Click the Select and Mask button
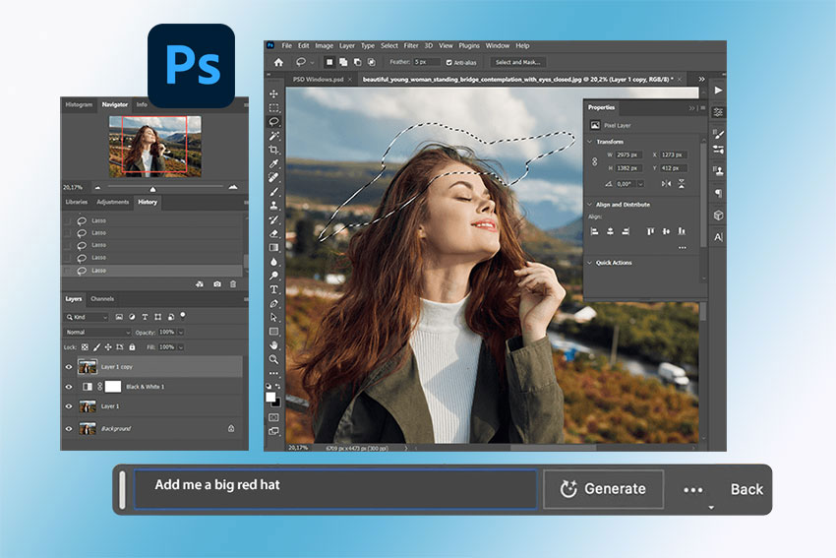This screenshot has width=836, height=558. coord(518,62)
